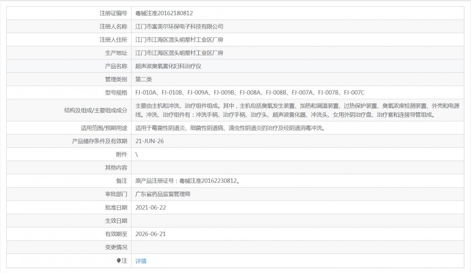Select the backslash value in the 附件 row
Viewport: 471px width, 273px height.
point(137,155)
